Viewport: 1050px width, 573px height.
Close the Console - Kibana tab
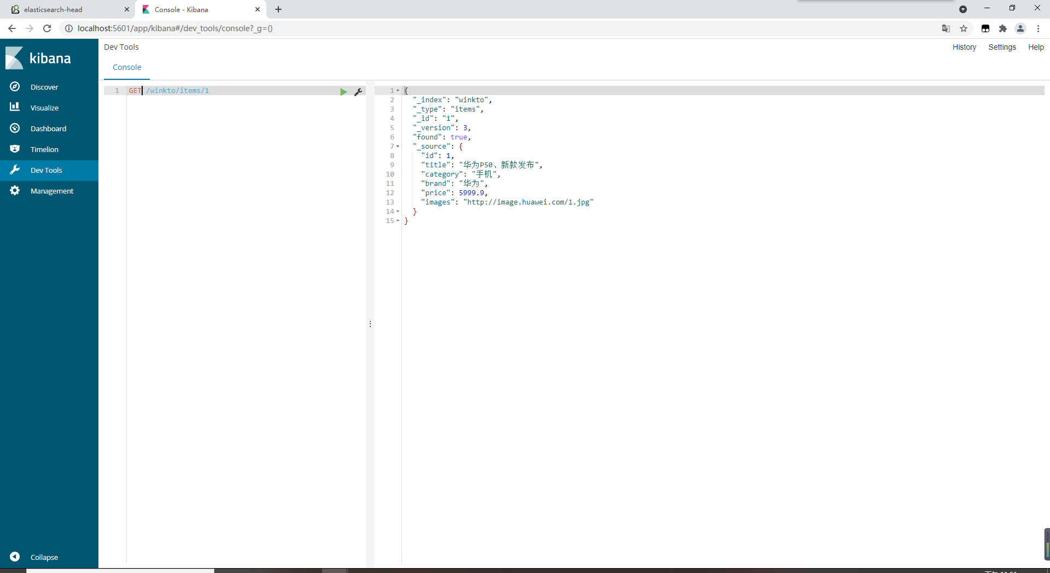point(258,9)
